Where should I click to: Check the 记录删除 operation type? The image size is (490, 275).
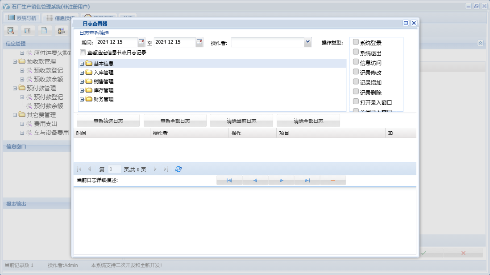(356, 92)
